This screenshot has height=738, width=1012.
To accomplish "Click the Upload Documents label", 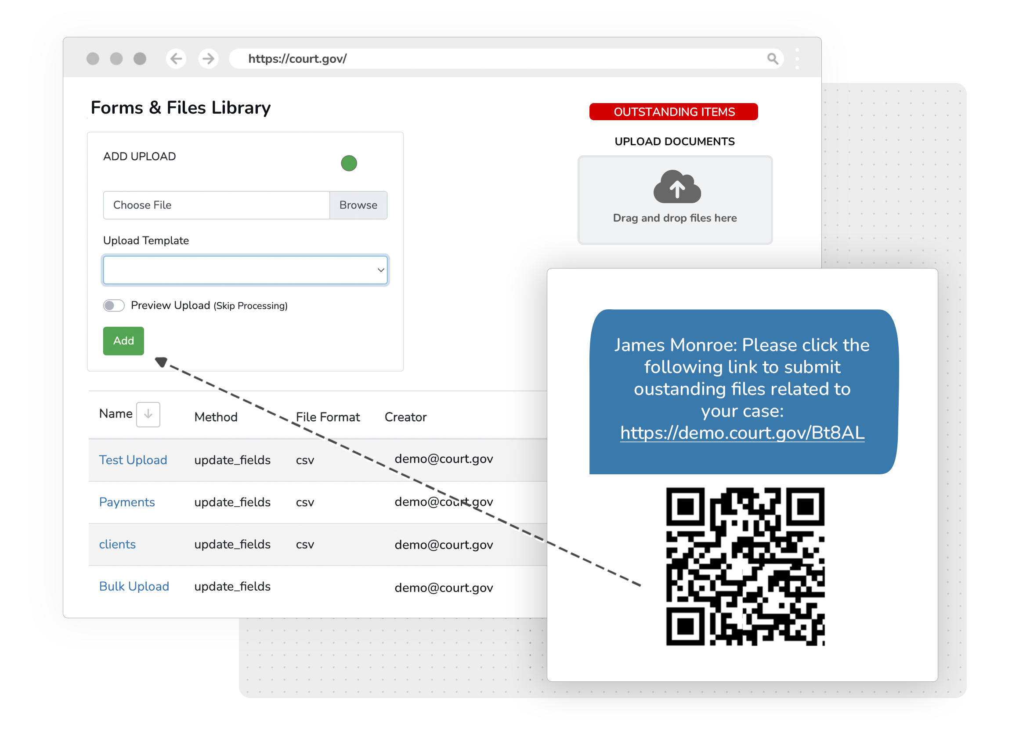I will pyautogui.click(x=674, y=142).
